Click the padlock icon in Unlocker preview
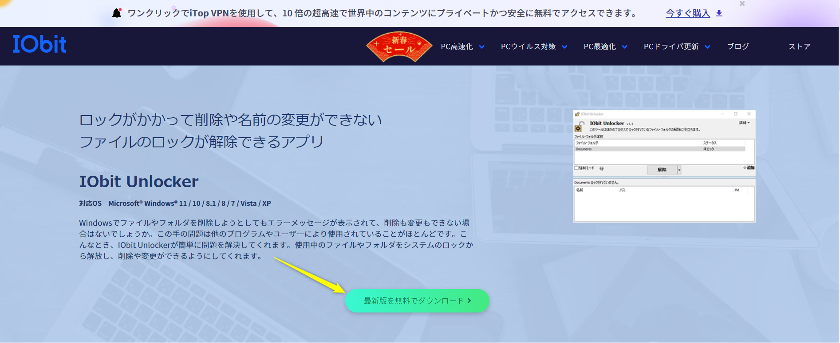840x343 pixels. pos(578,127)
